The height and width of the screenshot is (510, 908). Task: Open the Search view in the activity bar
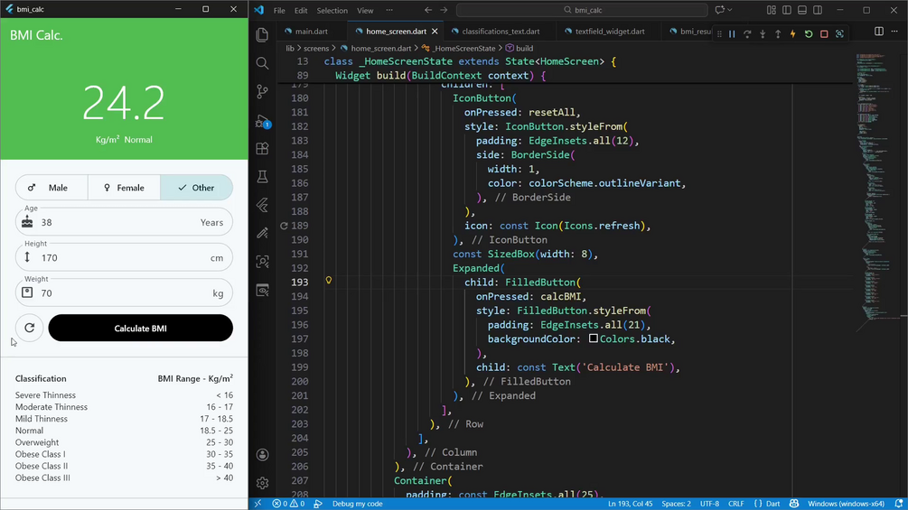point(262,63)
